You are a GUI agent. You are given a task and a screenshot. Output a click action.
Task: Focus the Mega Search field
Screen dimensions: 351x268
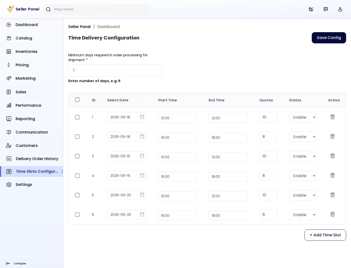(x=97, y=9)
